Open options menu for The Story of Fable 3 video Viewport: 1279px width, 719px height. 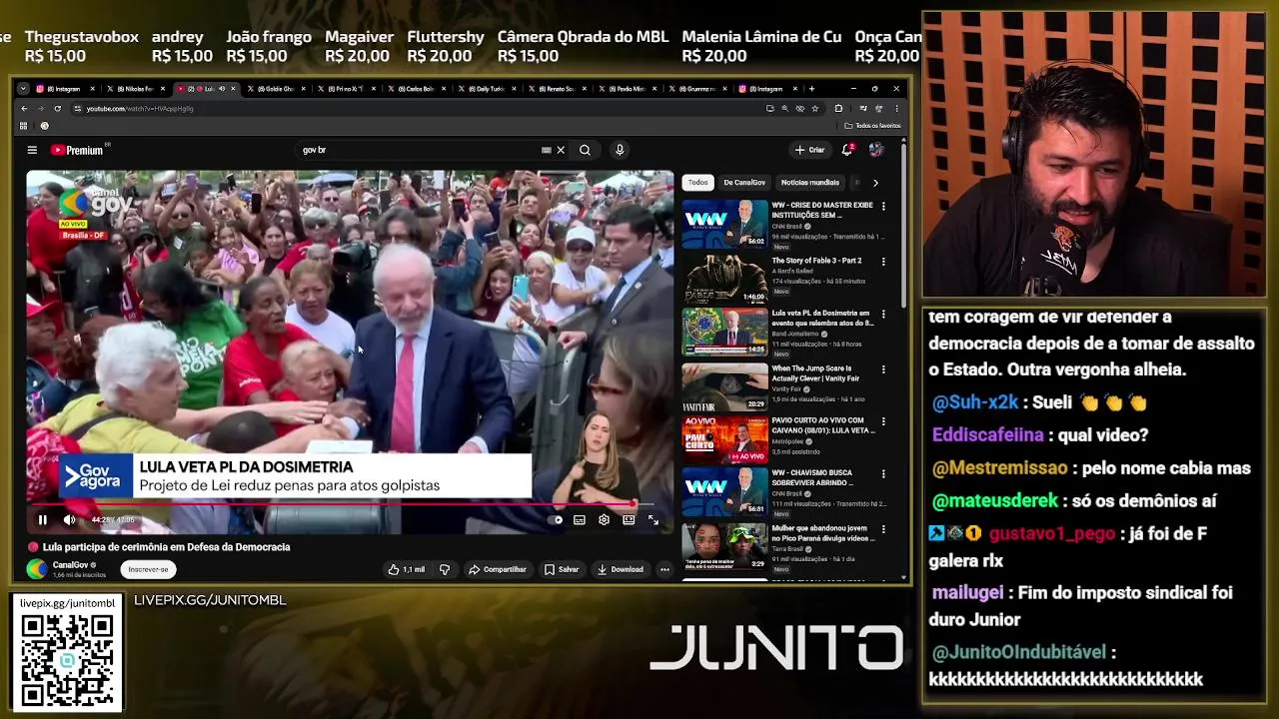tap(883, 261)
